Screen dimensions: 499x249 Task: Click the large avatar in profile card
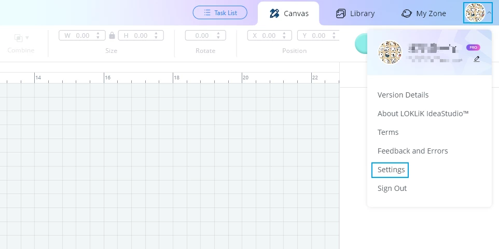[x=390, y=52]
